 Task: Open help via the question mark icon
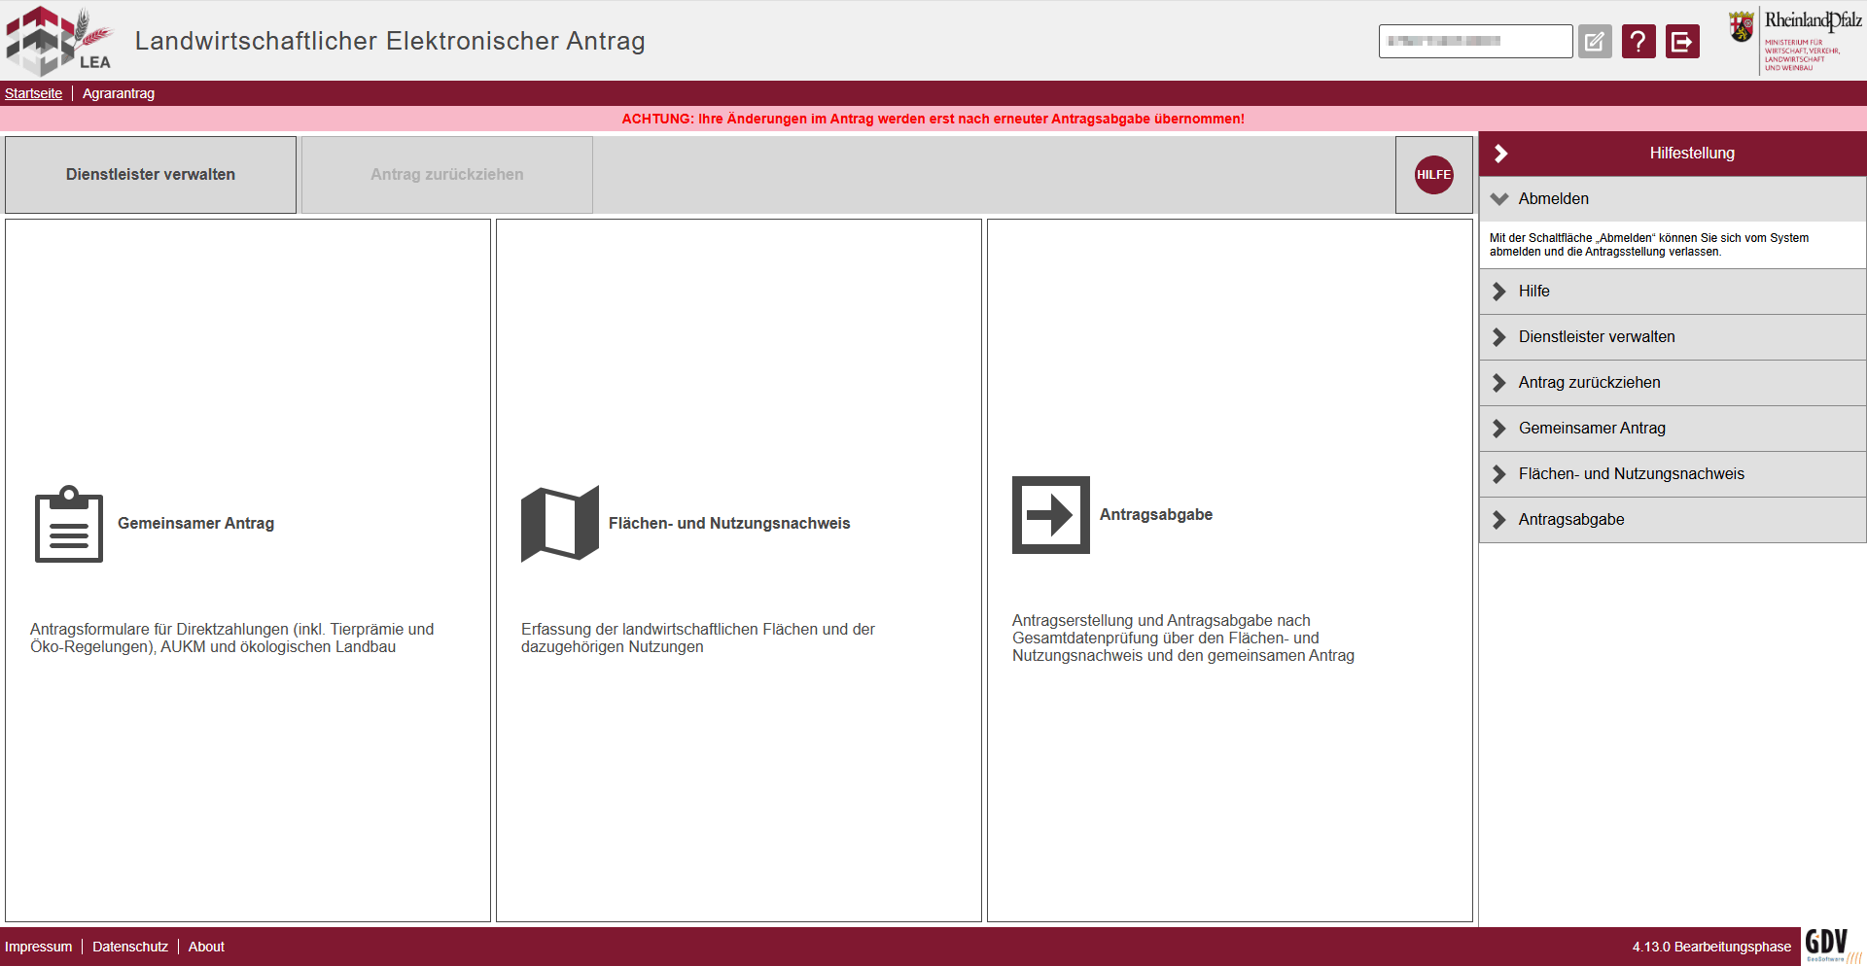(1638, 42)
